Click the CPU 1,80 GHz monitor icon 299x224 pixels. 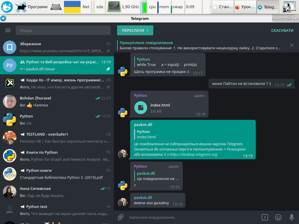pos(114,7)
